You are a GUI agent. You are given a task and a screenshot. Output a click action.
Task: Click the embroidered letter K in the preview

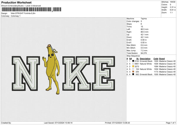[76, 73]
